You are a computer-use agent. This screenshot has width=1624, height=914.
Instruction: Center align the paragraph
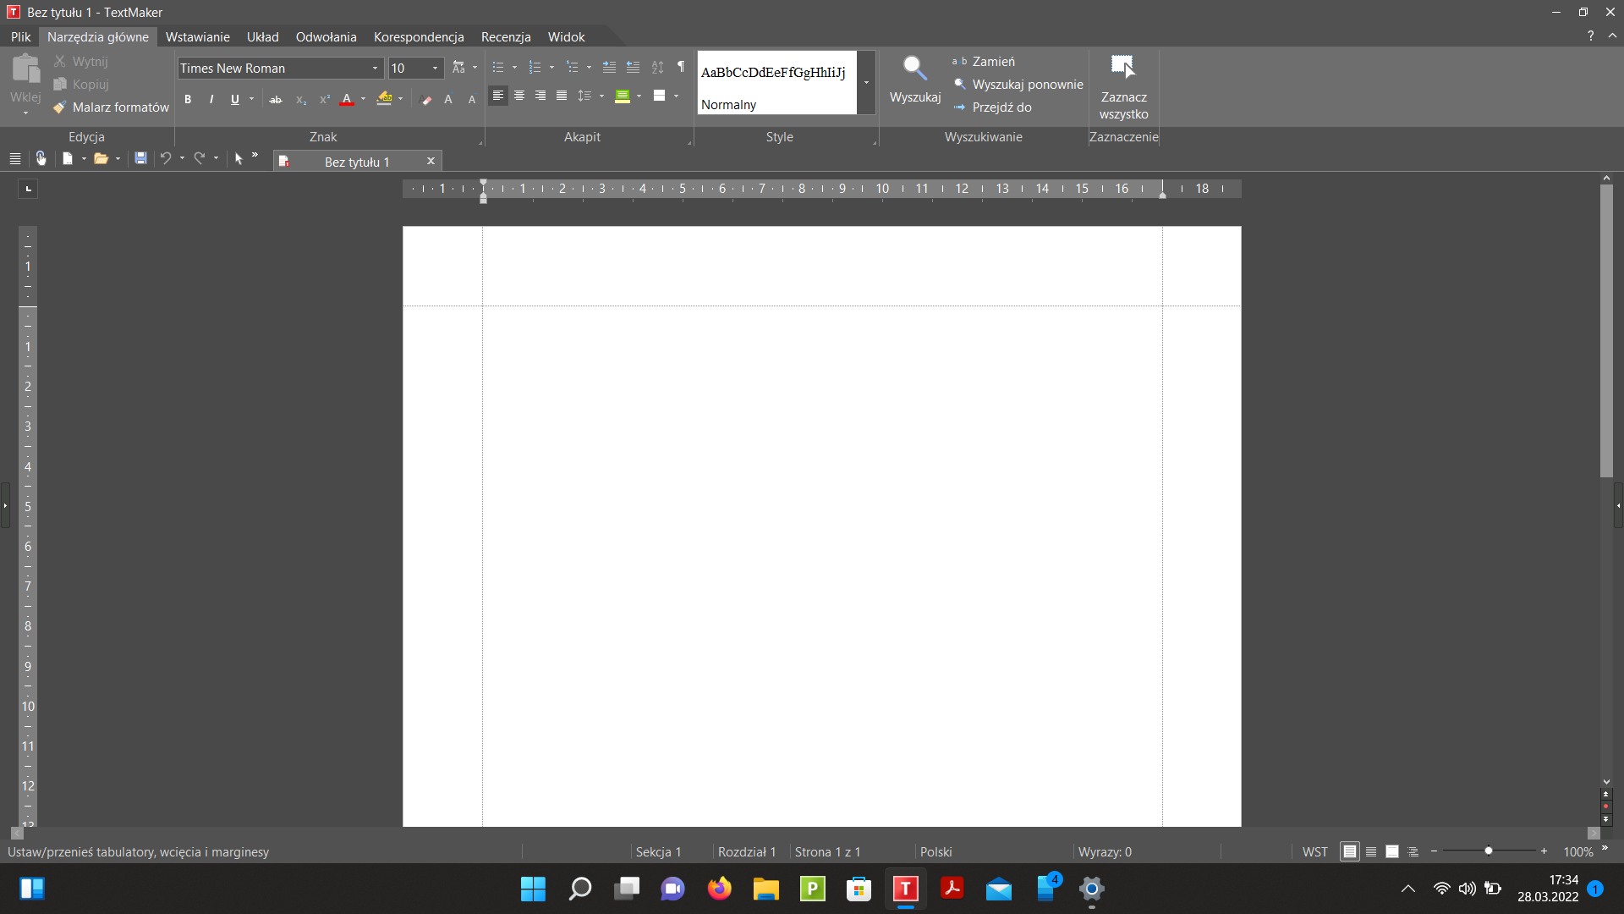coord(519,96)
